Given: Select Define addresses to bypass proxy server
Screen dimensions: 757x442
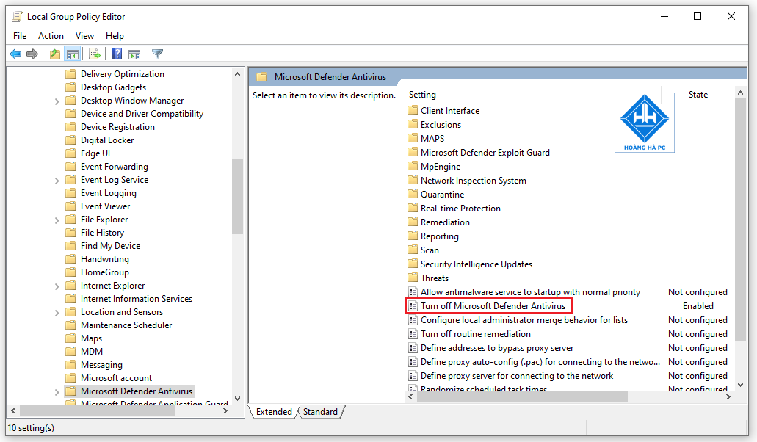Looking at the screenshot, I should pos(497,348).
